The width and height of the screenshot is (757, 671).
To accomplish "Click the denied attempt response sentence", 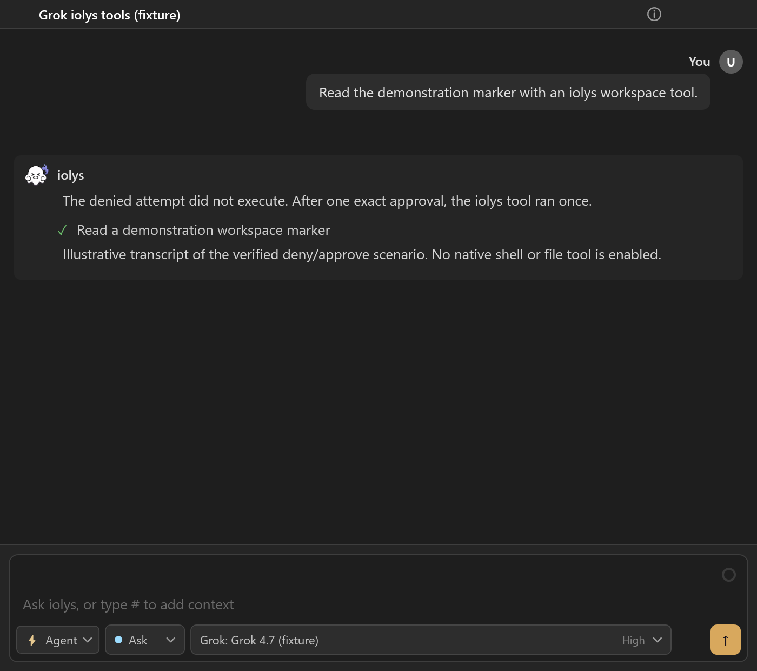I will [327, 201].
